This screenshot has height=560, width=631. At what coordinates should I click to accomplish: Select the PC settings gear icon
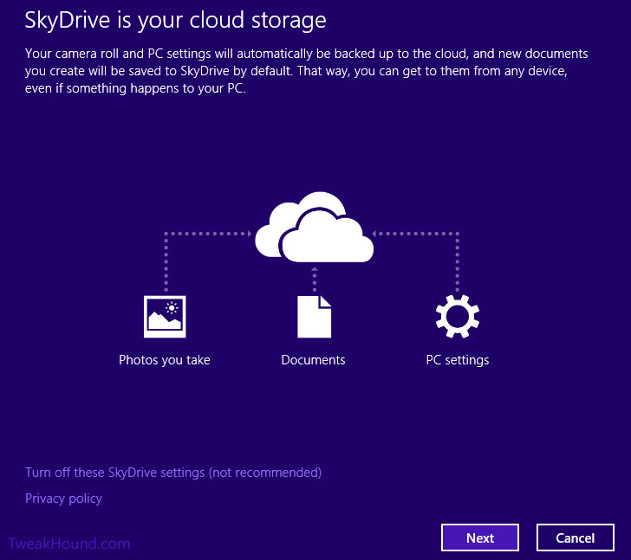[x=457, y=316]
